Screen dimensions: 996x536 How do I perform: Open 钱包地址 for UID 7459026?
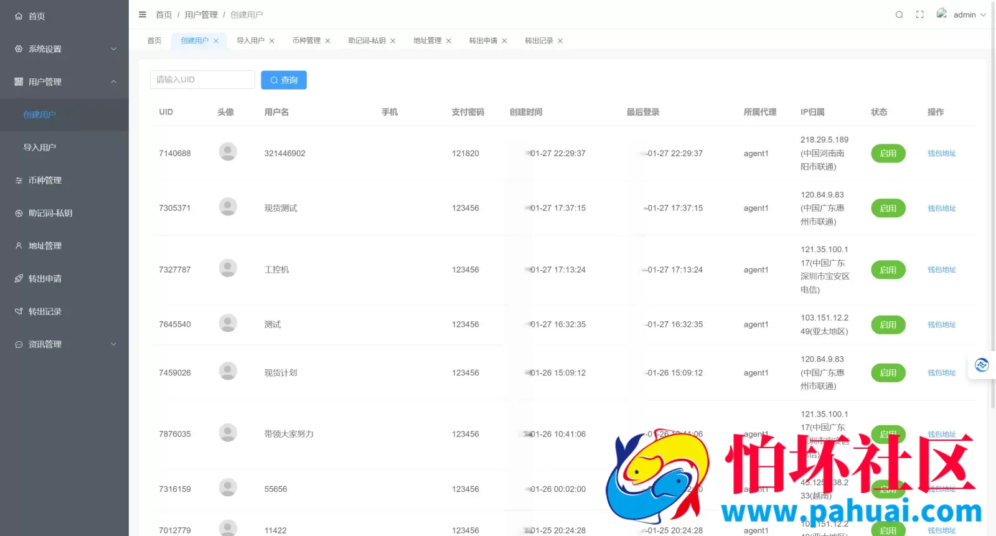[942, 372]
